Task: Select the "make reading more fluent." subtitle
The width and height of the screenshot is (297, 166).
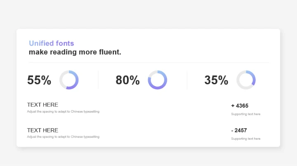Action: click(x=75, y=52)
